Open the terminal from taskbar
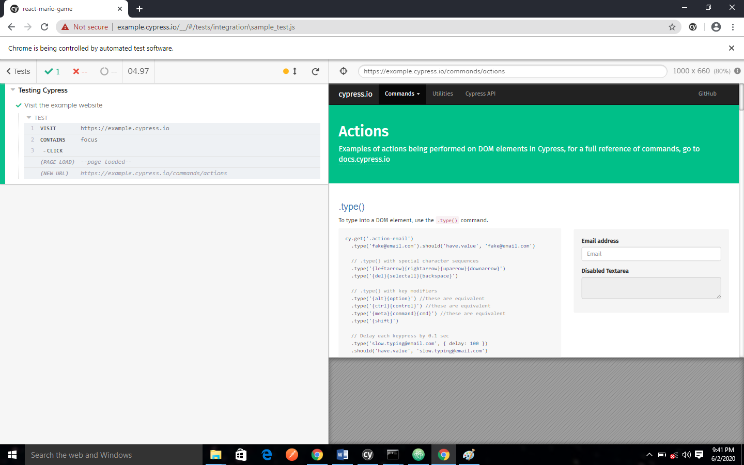Viewport: 744px width, 465px height. tap(393, 455)
